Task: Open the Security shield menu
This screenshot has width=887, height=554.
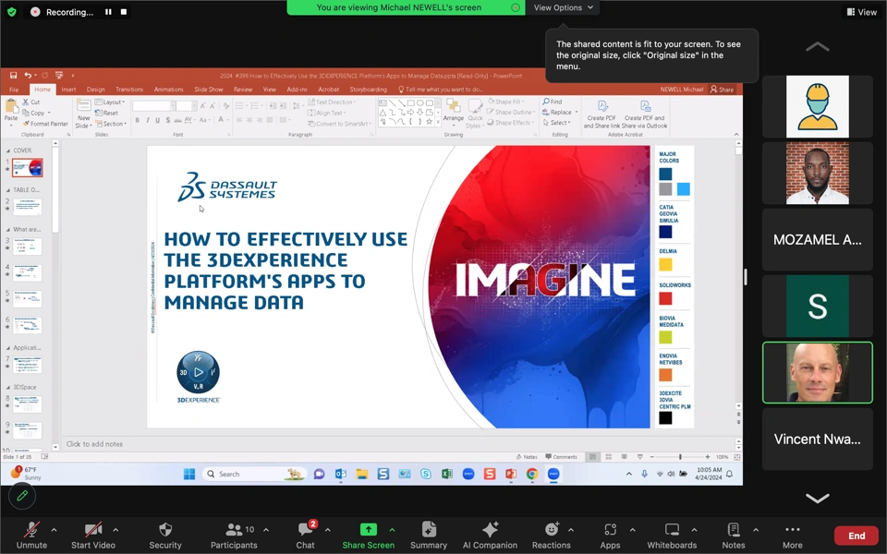Action: coord(165,536)
